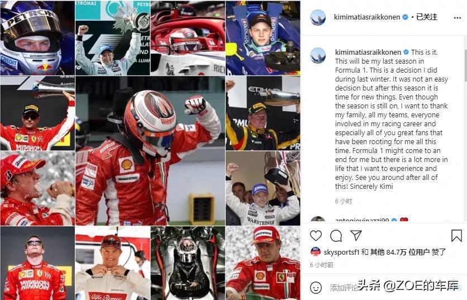The width and height of the screenshot is (467, 300).
Task: Open kimimatiasraikkonen username link in header
Action: [367, 17]
